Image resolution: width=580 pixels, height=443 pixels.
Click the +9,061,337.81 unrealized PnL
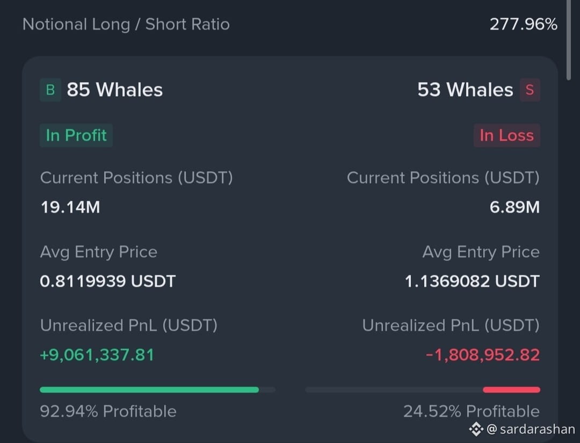(x=97, y=355)
